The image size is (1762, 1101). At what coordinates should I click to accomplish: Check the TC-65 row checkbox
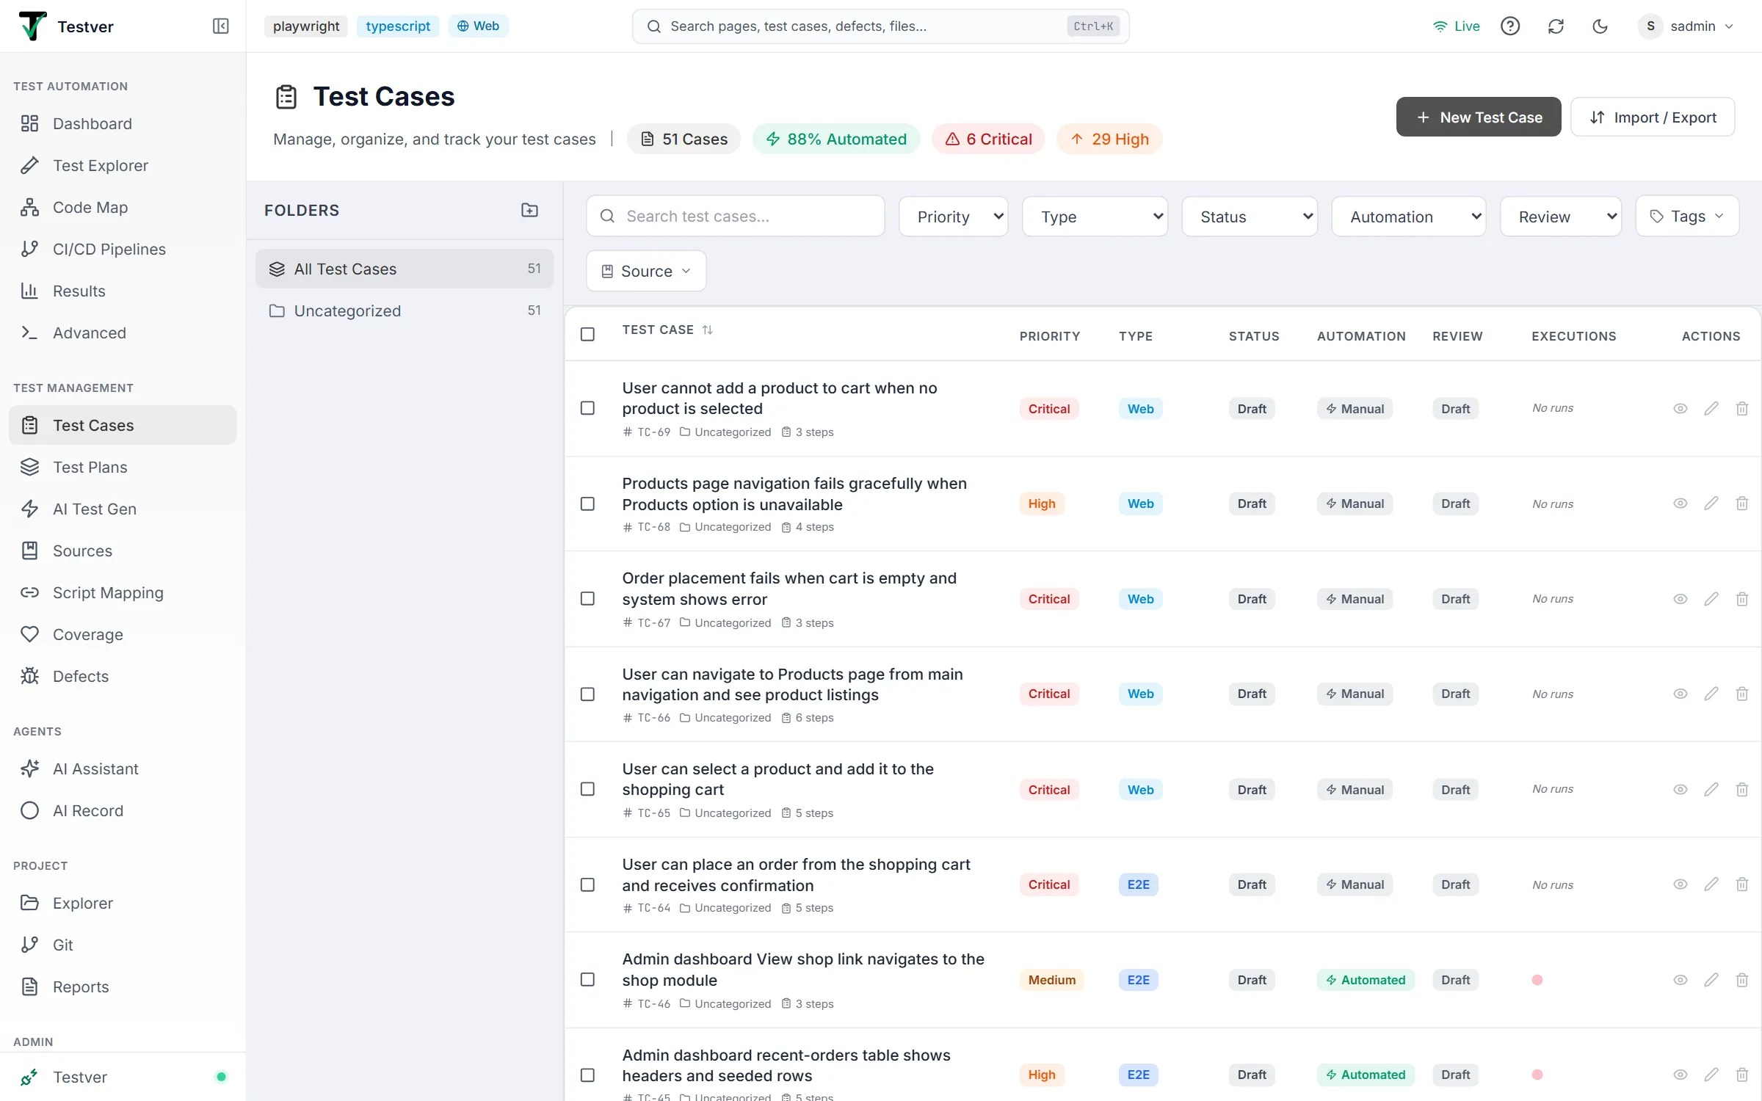(x=587, y=789)
